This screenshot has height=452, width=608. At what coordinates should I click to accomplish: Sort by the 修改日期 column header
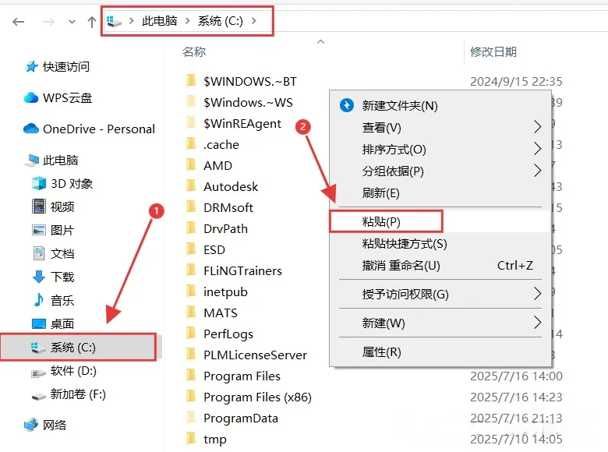tap(493, 51)
